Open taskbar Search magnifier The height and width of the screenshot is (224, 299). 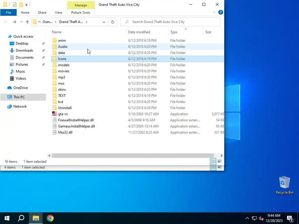coord(21,218)
